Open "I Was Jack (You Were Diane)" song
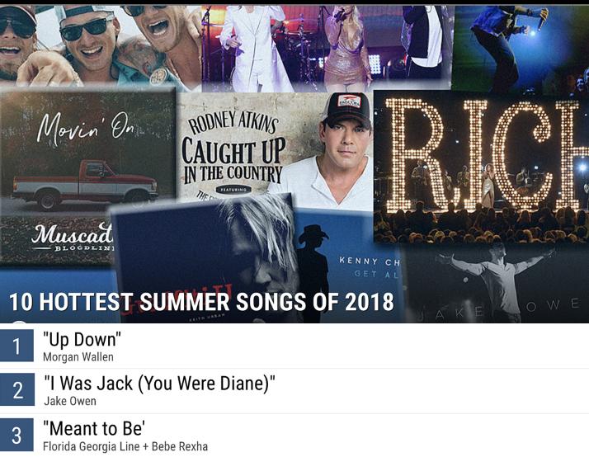This screenshot has height=457, width=589. pyautogui.click(x=158, y=383)
